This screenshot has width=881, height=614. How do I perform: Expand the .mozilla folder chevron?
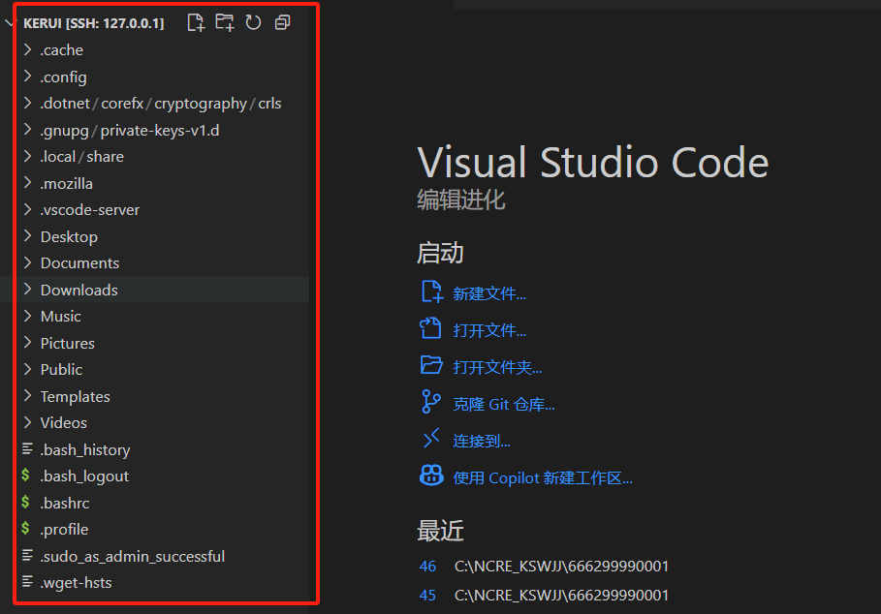coord(27,183)
